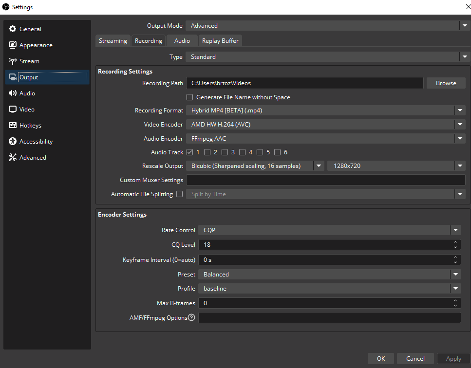The height and width of the screenshot is (368, 471).
Task: Enable Generate File Name without Space
Action: (190, 97)
